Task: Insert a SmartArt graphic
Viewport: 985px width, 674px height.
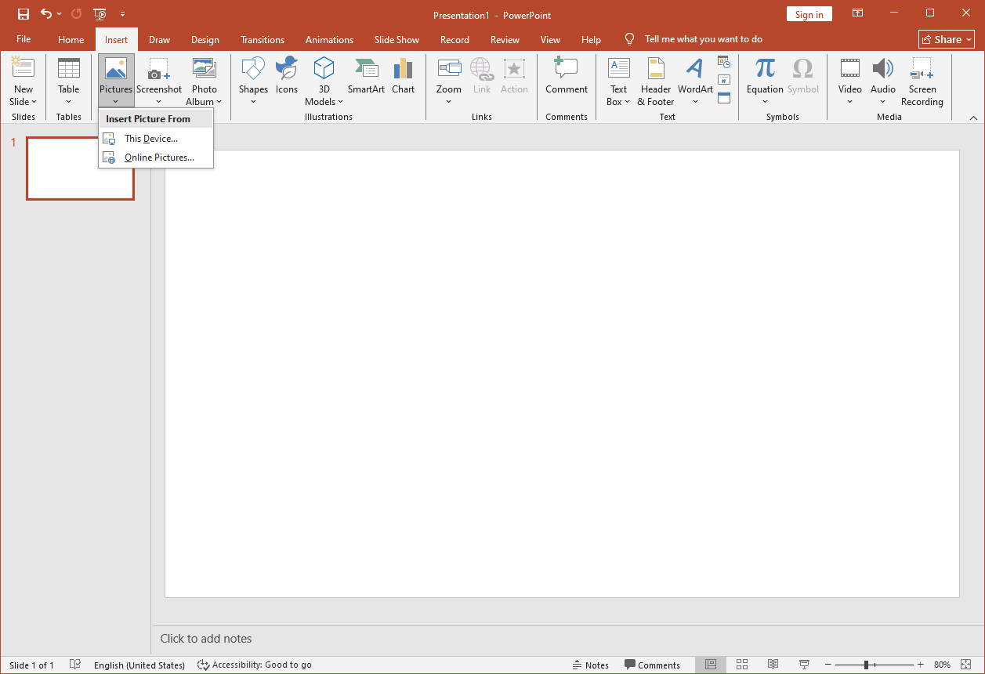Action: [366, 75]
